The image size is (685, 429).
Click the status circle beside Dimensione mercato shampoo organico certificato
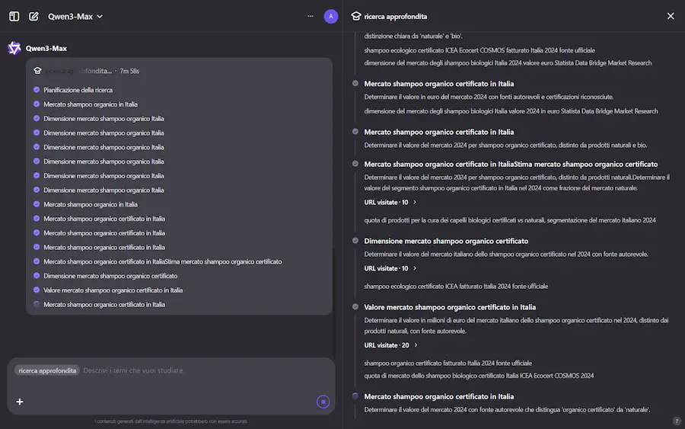click(x=355, y=241)
